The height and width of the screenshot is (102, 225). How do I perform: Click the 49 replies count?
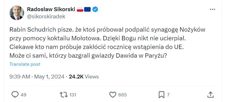point(24,95)
